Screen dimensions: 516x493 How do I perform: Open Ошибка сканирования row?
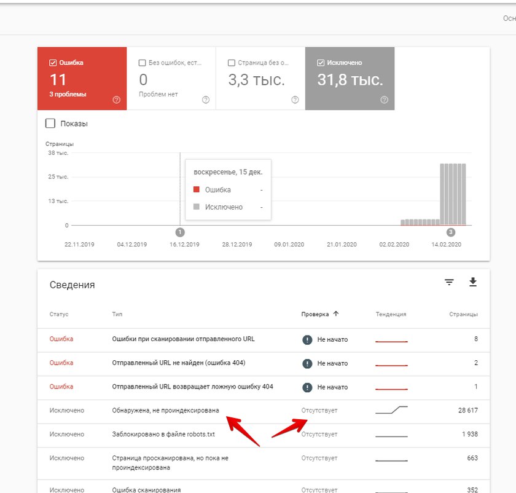tap(264, 487)
